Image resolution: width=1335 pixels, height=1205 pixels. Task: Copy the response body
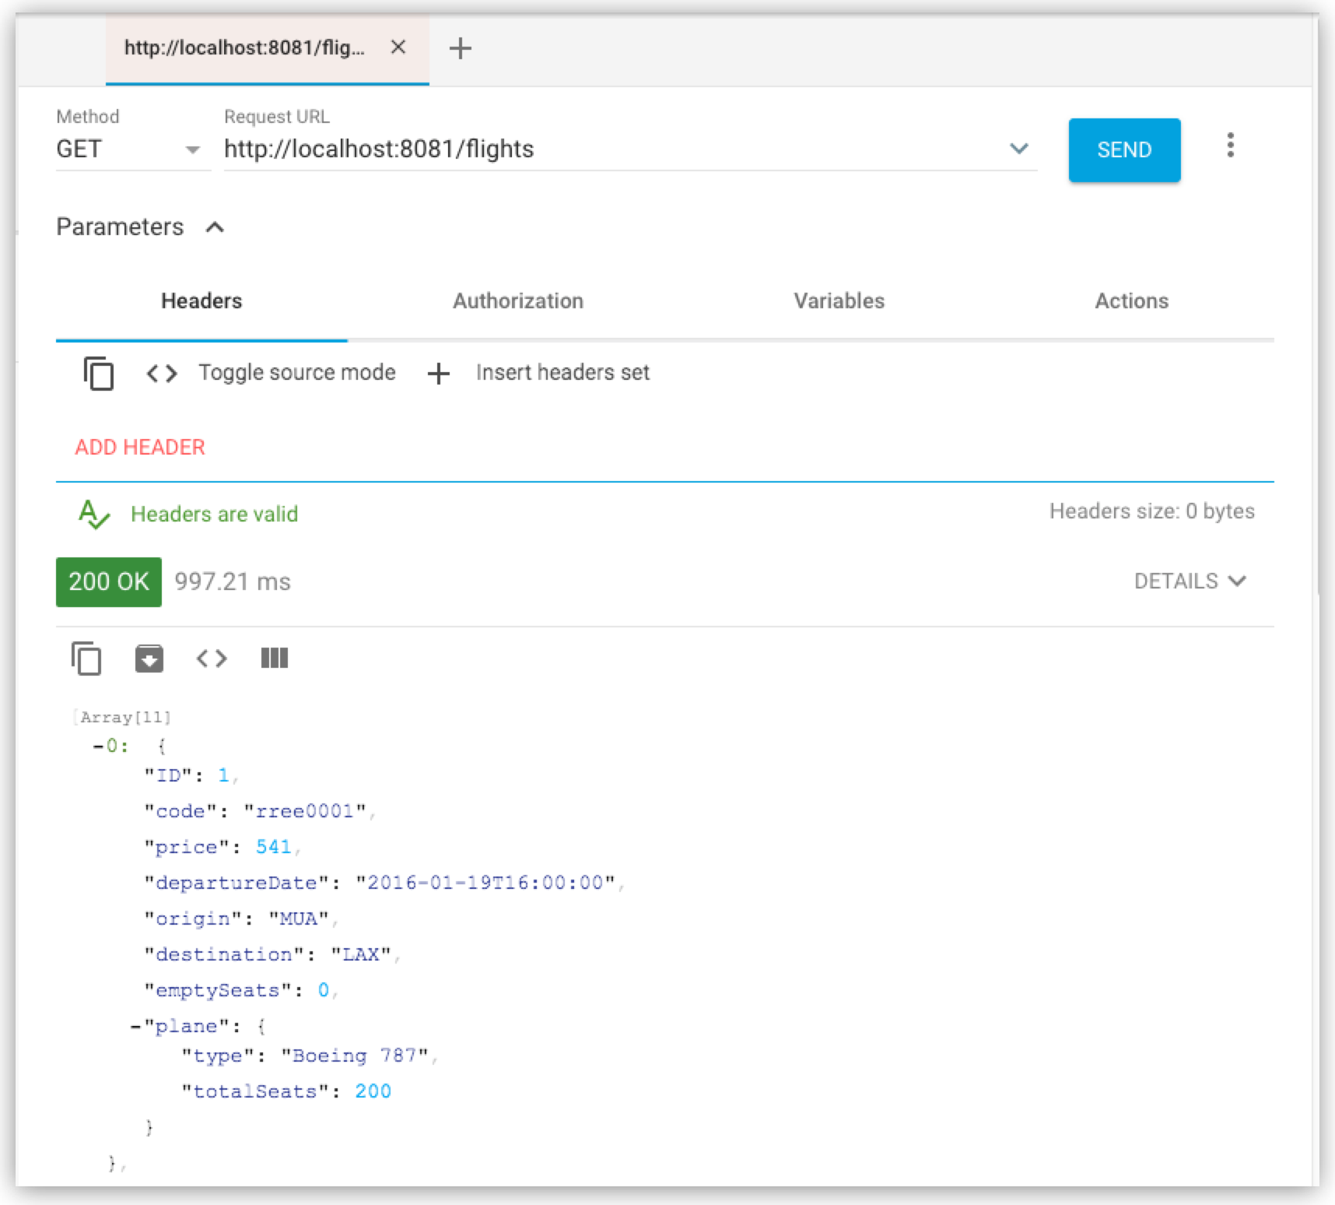pyautogui.click(x=86, y=658)
